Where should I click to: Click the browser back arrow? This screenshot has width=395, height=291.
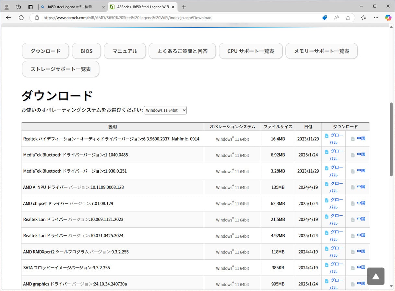pos(8,18)
